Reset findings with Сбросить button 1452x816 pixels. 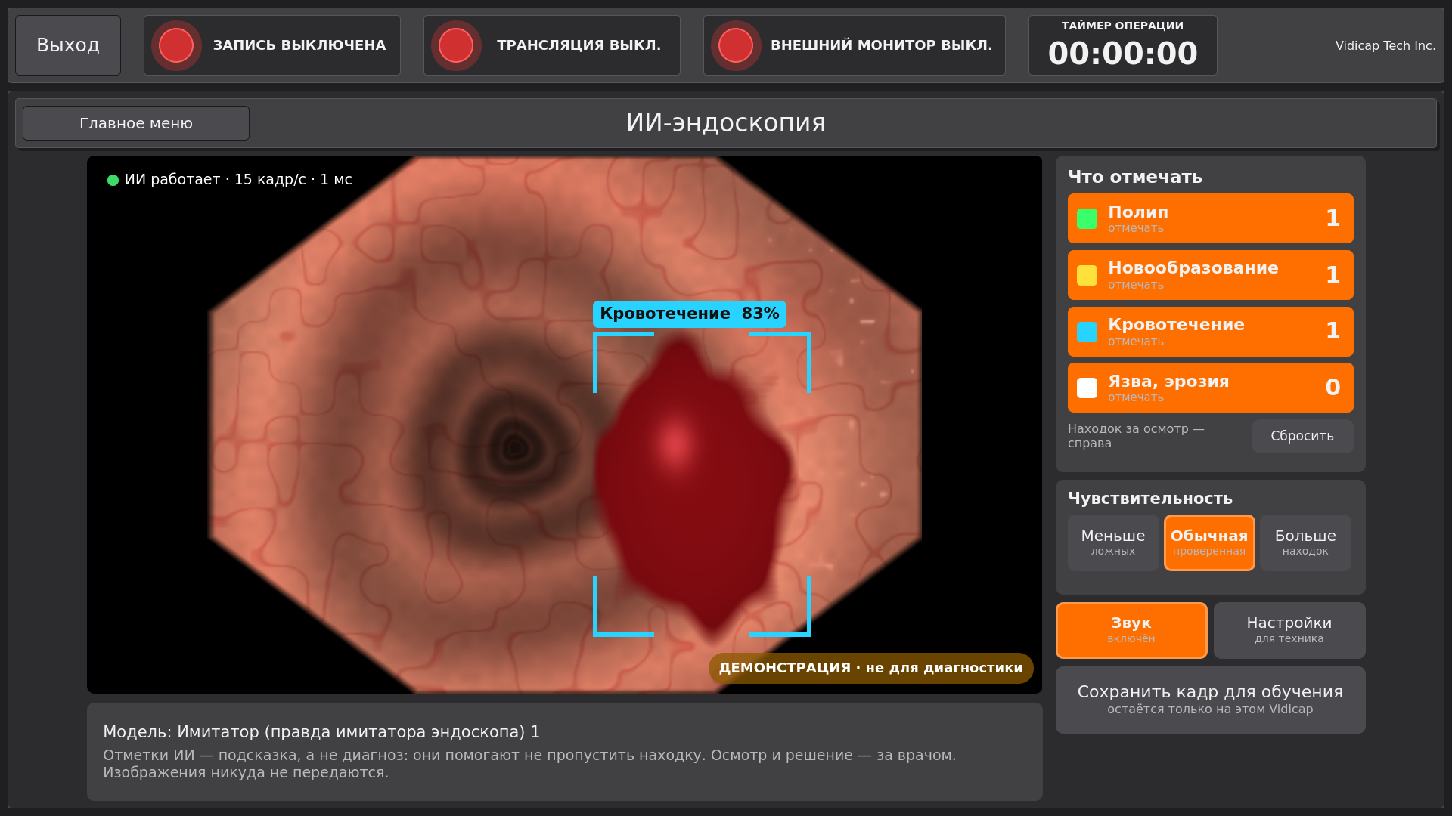pos(1302,436)
